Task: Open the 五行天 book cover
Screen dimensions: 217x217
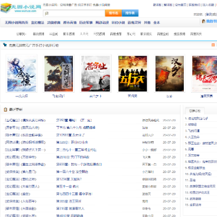Action: pos(133,74)
